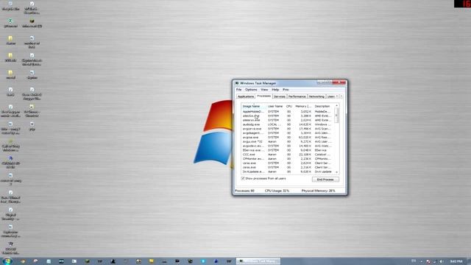Screen dimensions: 471x265
Task: Click the Task Manager title bar icon
Action: [237, 83]
